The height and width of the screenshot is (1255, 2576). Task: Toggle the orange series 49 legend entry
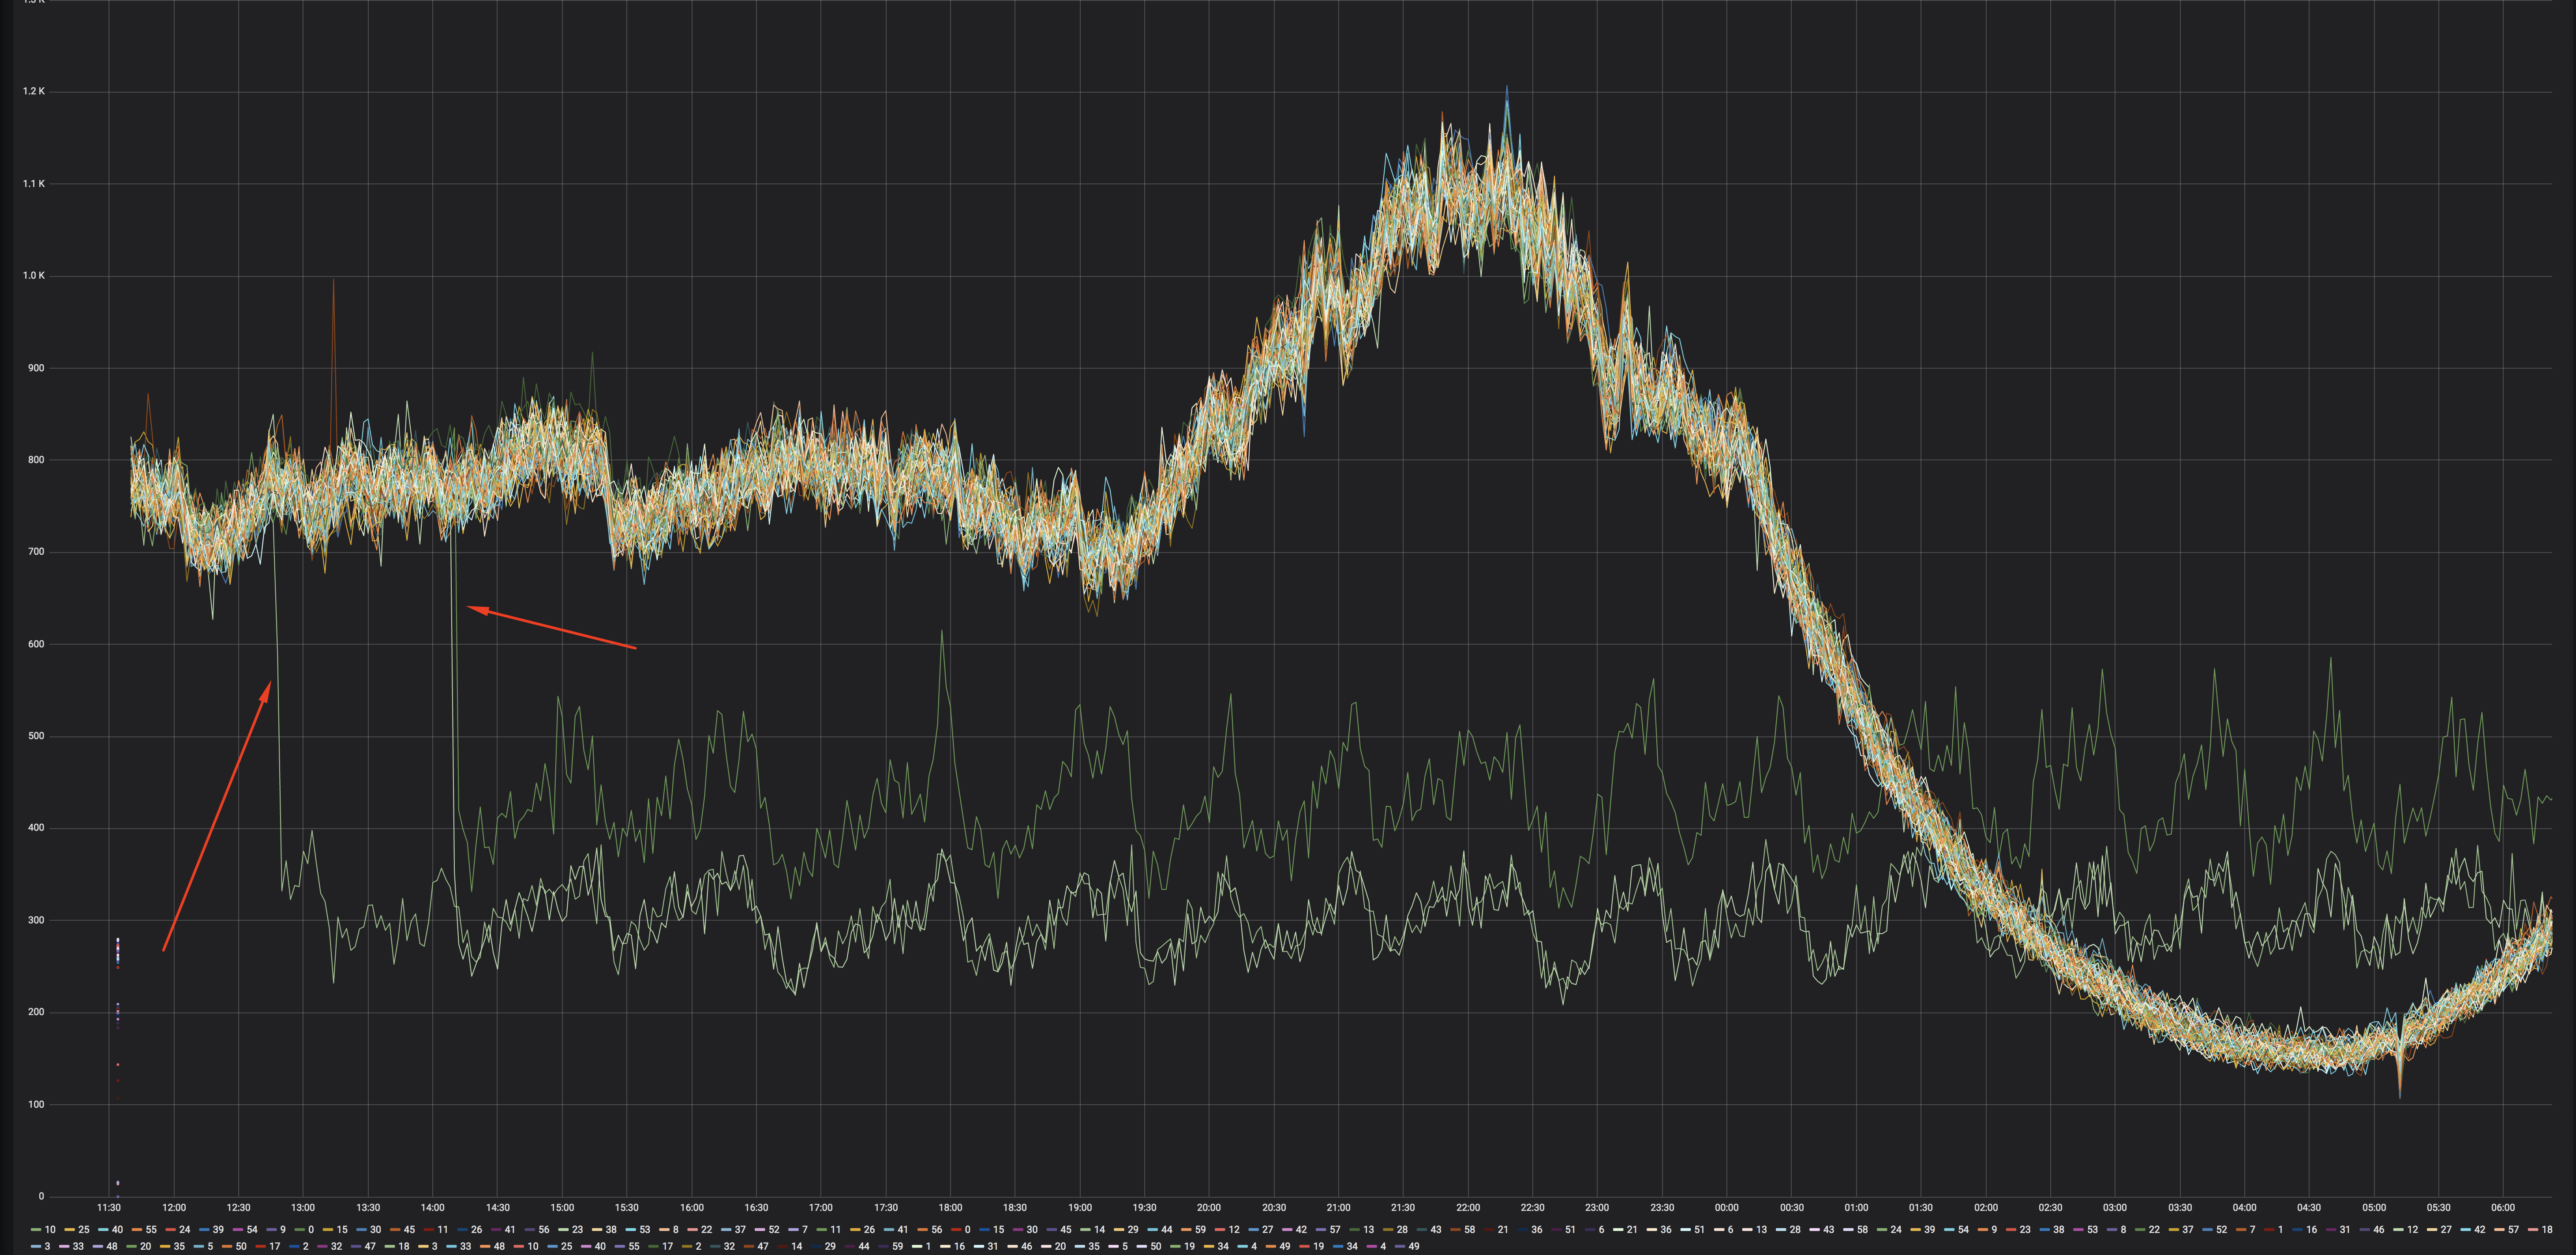coord(1285,1246)
